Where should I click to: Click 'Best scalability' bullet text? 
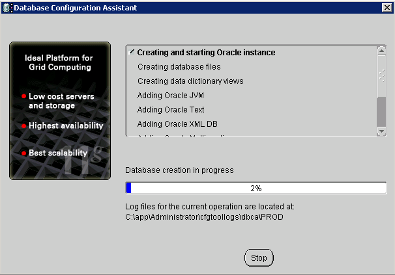point(58,153)
